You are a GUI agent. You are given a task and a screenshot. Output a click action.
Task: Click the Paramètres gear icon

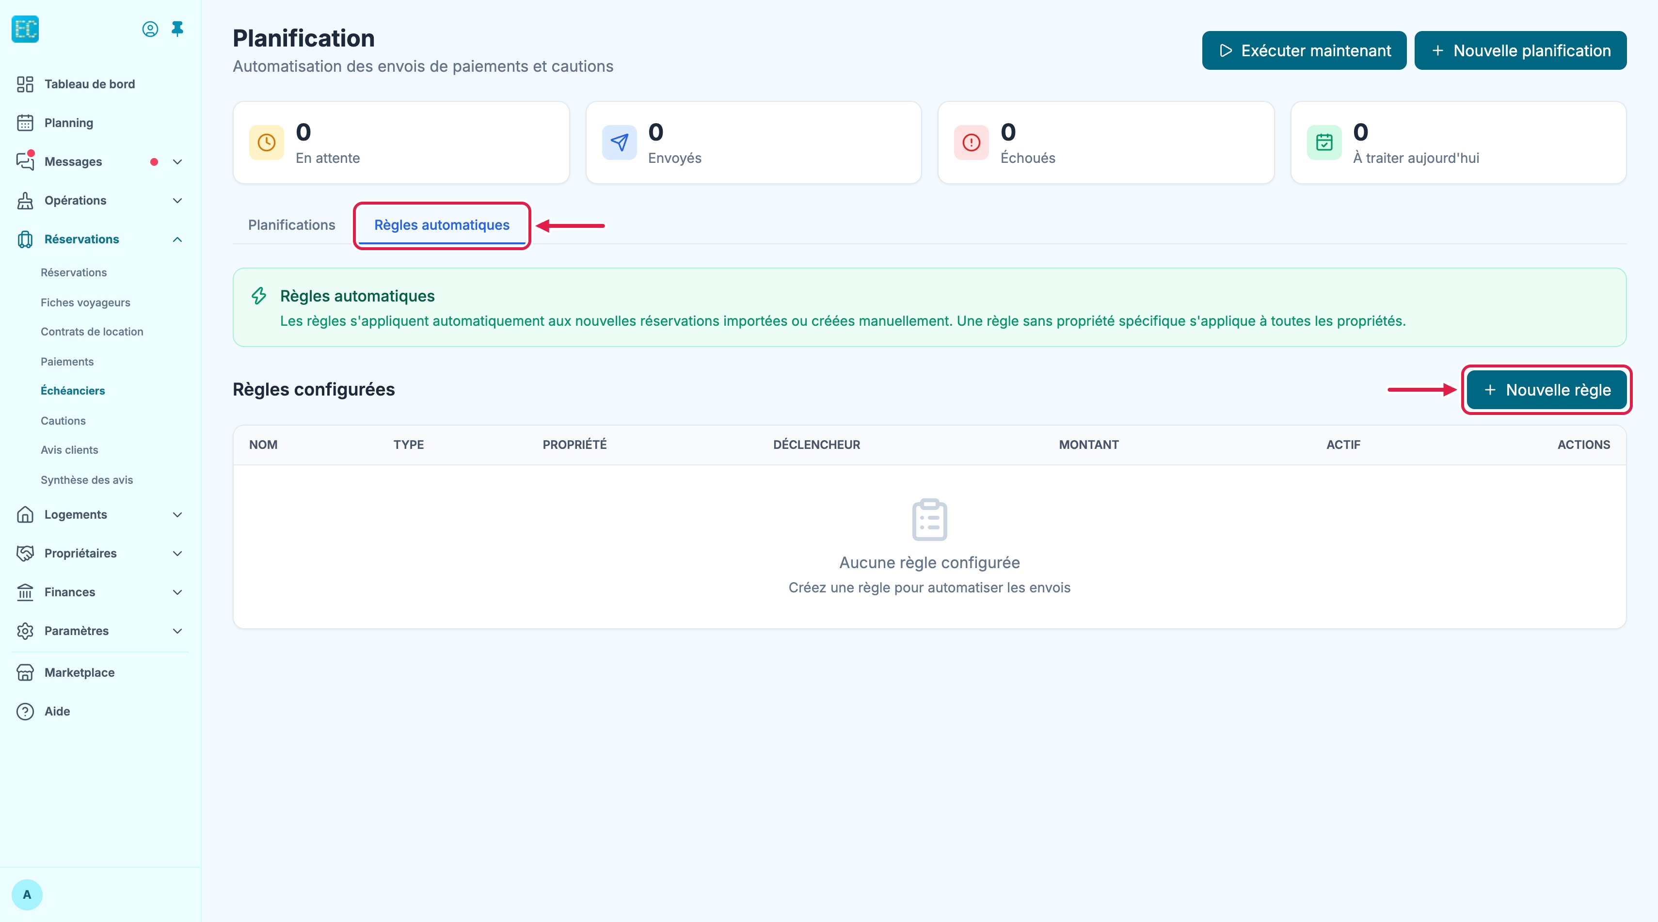25,631
